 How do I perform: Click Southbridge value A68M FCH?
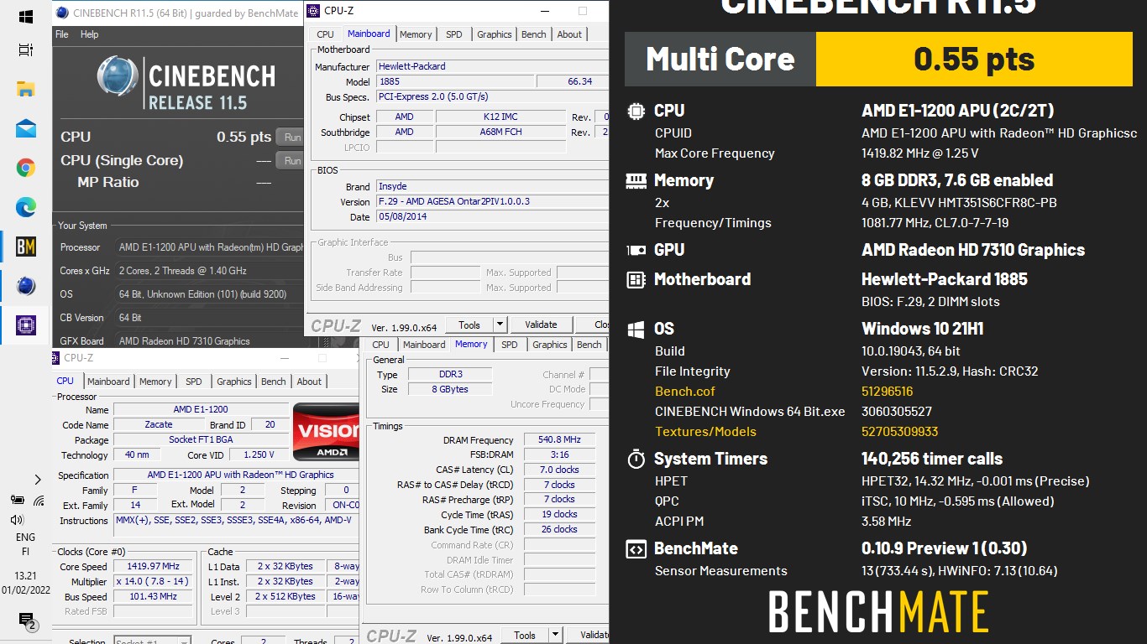(501, 132)
